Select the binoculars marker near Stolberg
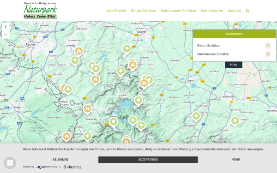The height and width of the screenshot is (173, 277). 79,51
